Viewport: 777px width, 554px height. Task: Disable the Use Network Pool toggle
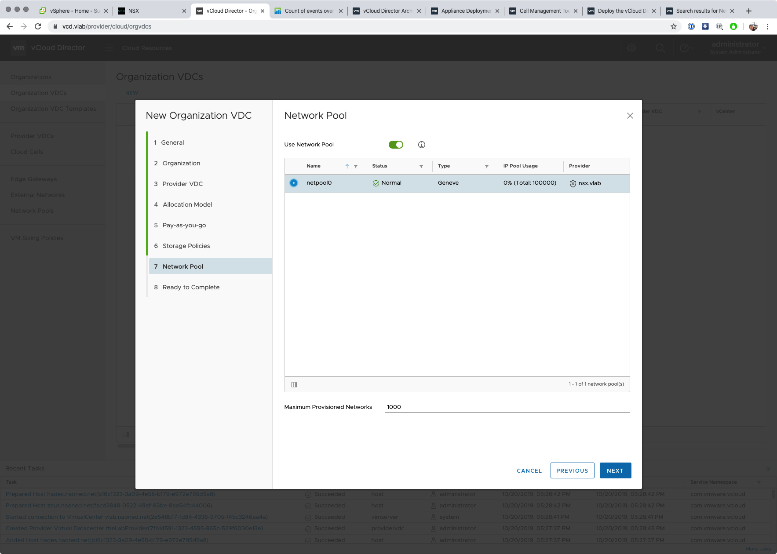click(396, 145)
